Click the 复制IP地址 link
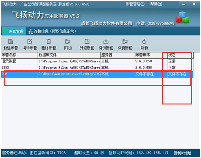The width and height of the screenshot is (201, 158). pyautogui.click(x=182, y=153)
